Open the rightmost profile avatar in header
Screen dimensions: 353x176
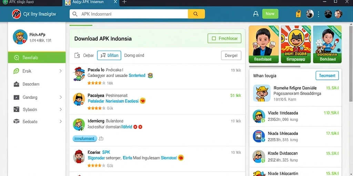click(338, 14)
